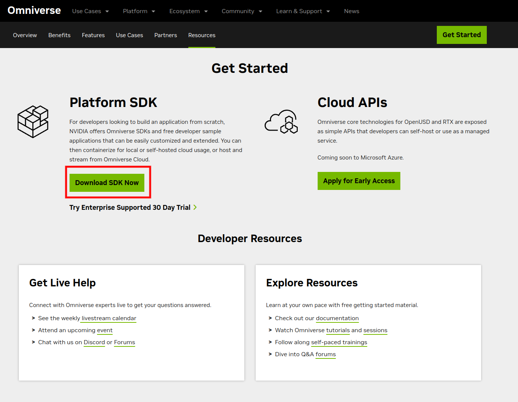The image size is (518, 402).
Task: Expand the Community menu
Action: pyautogui.click(x=242, y=11)
